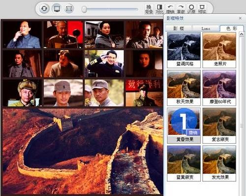Click the rotate/refresh circular arrows icon
The width and height of the screenshot is (246, 196).
click(x=44, y=8)
